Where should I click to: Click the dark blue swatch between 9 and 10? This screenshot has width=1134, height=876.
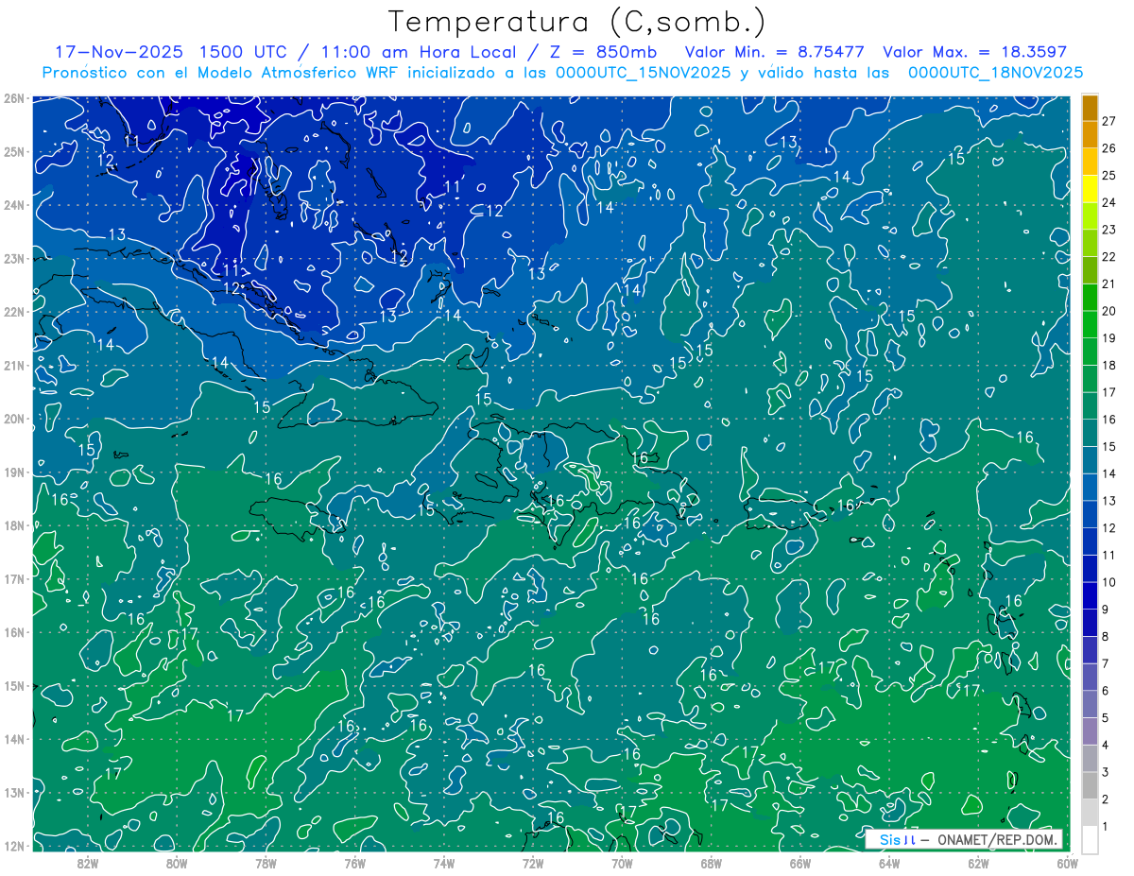pyautogui.click(x=1090, y=595)
